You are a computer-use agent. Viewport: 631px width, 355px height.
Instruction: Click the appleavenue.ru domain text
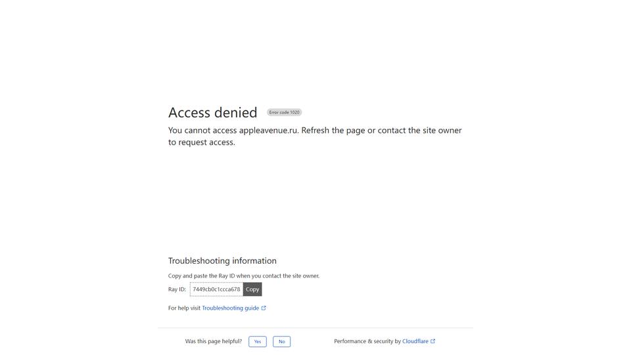(268, 130)
